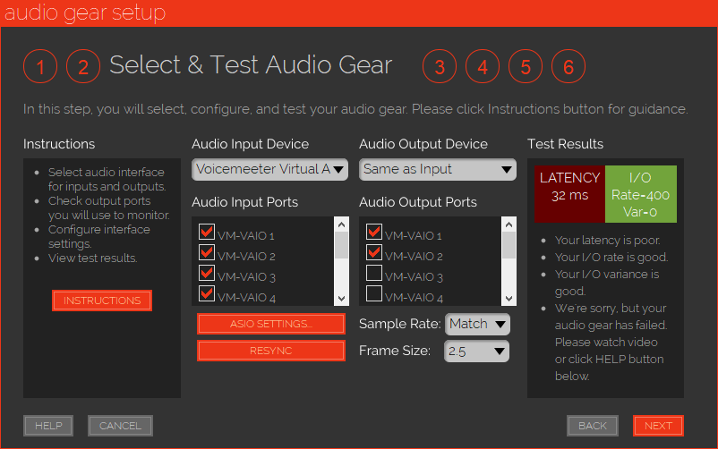The height and width of the screenshot is (449, 718).
Task: Toggle VM-VAIO 4 input port checkbox
Action: pyautogui.click(x=207, y=294)
